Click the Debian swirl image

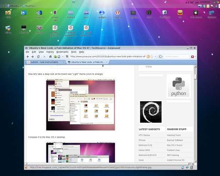pos(151,112)
